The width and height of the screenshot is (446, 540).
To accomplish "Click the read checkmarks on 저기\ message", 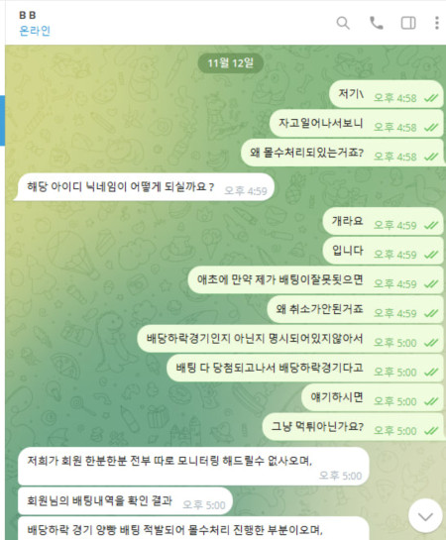I will [x=431, y=98].
